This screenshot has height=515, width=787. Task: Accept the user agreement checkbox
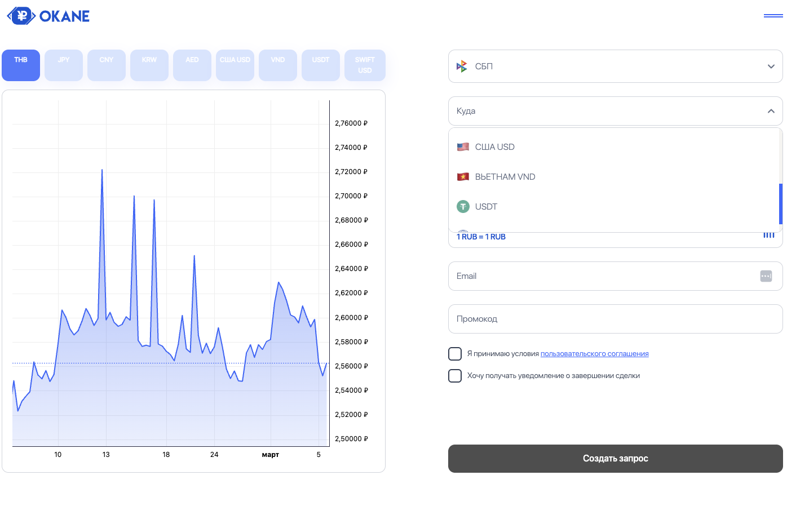tap(455, 354)
